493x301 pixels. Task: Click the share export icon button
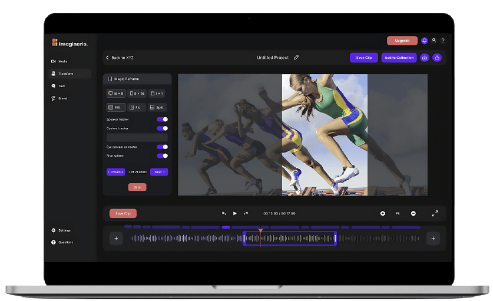coord(437,58)
